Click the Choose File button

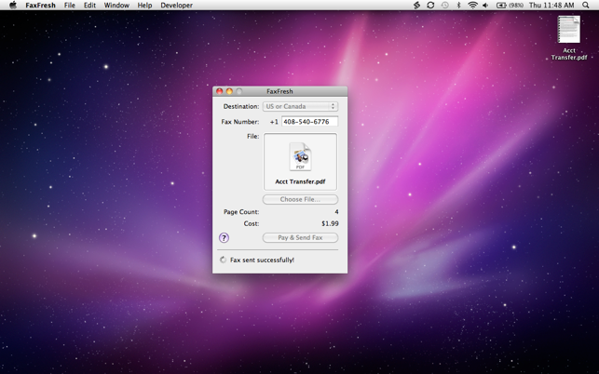click(x=300, y=199)
